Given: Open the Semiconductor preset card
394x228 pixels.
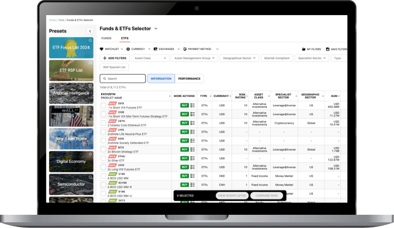Looking at the screenshot, I should coord(71,184).
